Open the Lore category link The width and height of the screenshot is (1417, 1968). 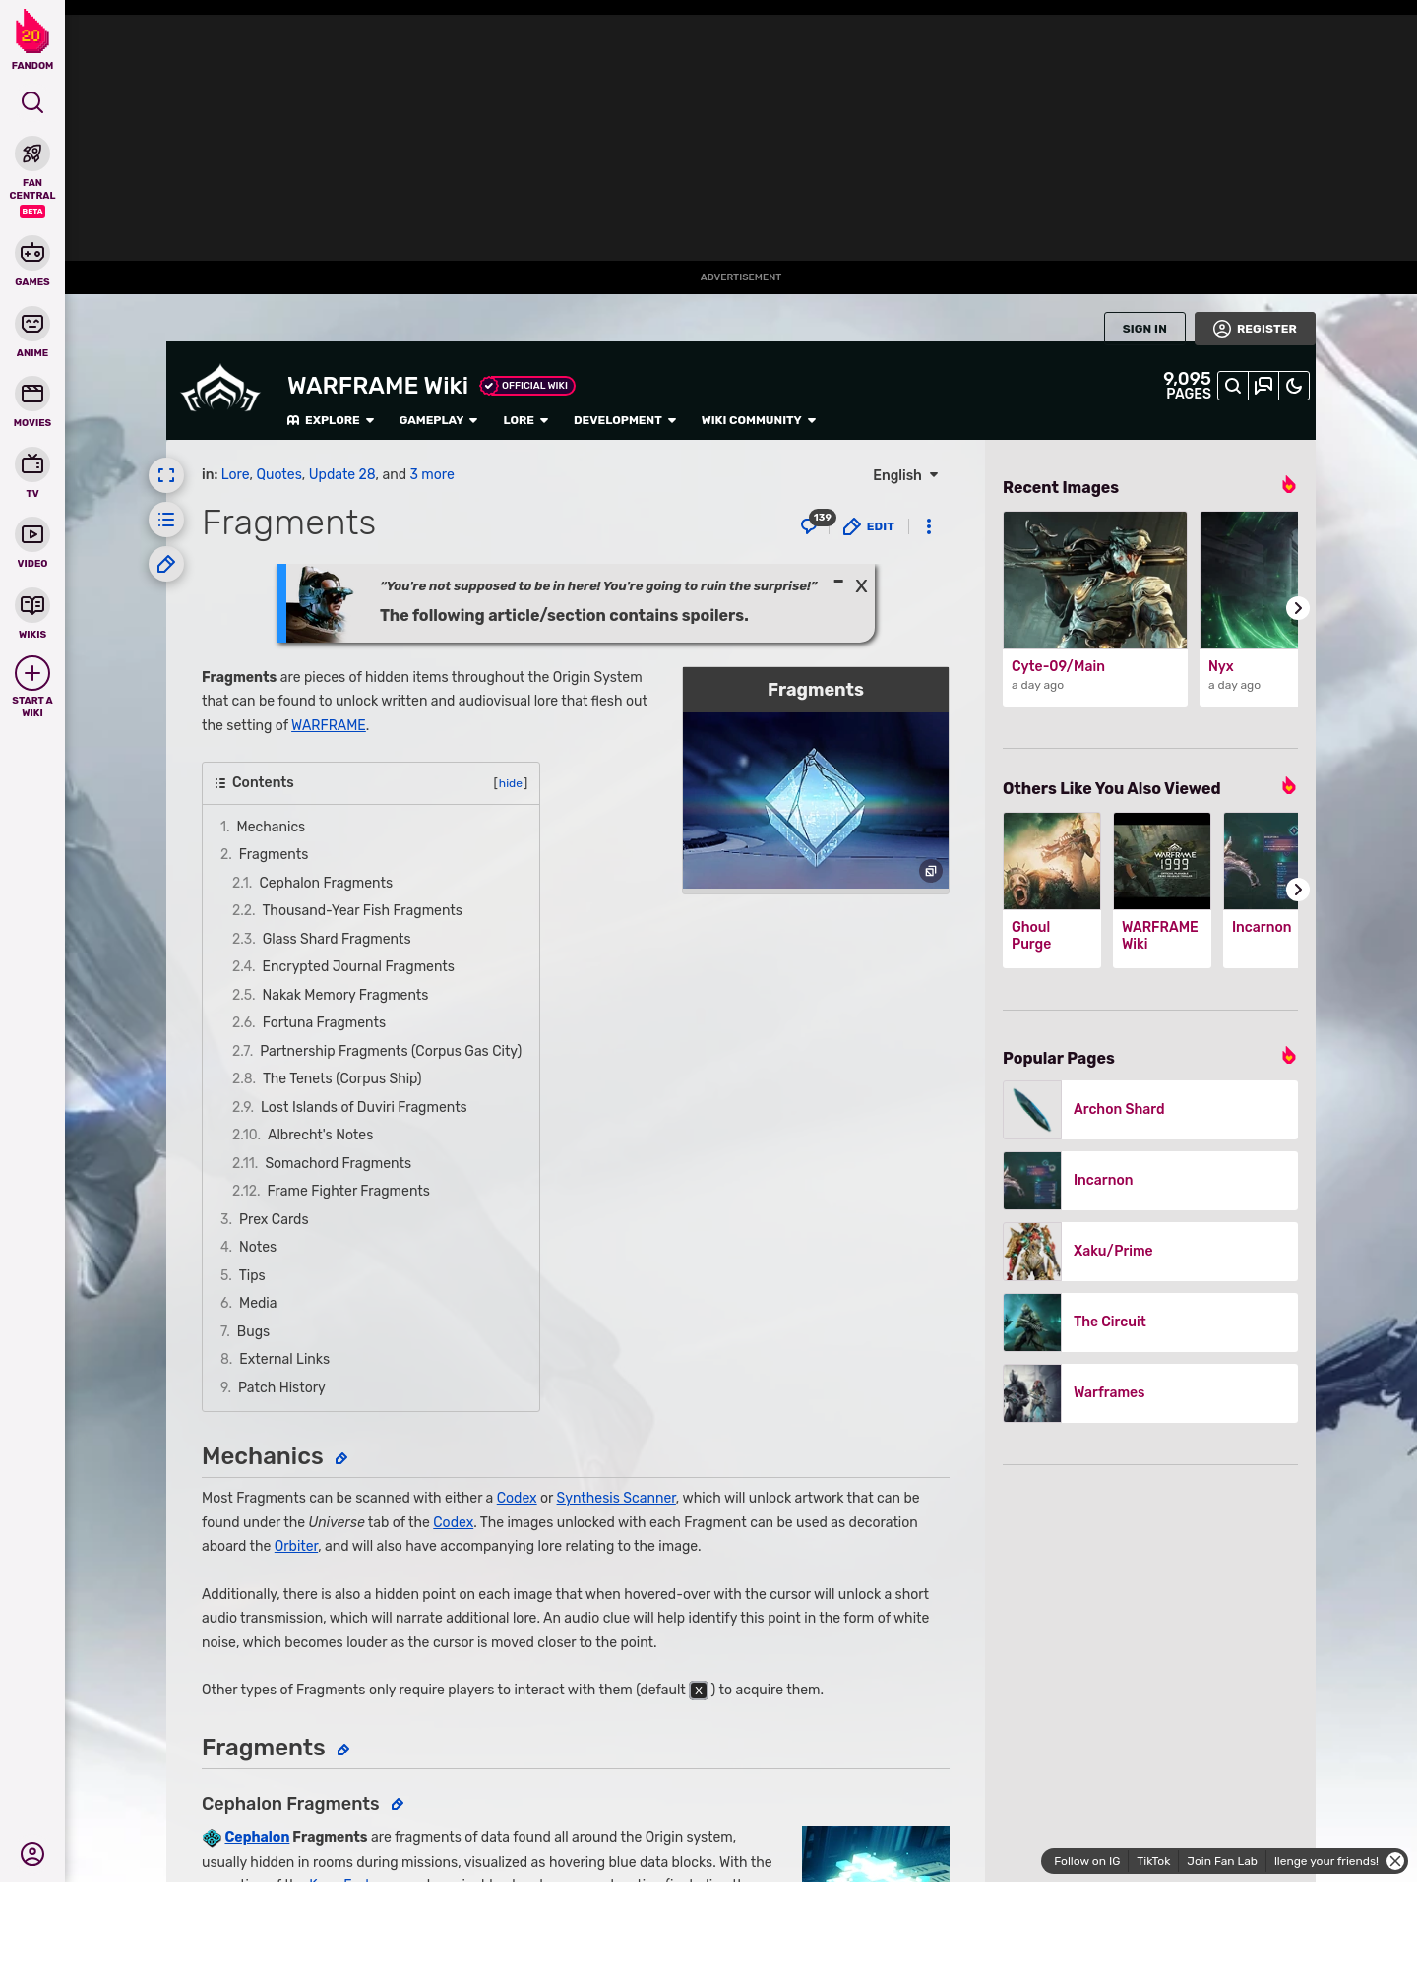point(235,474)
